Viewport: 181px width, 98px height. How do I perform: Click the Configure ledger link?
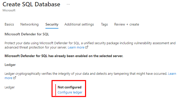click(70, 92)
